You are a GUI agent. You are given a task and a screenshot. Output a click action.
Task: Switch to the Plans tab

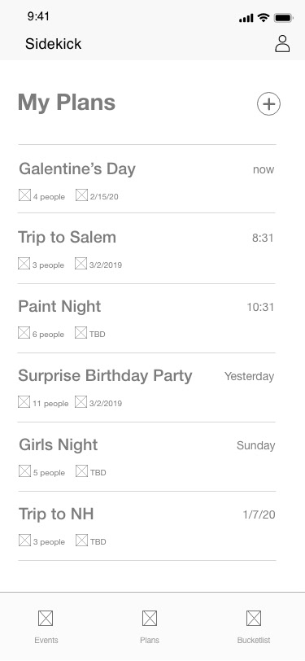click(150, 627)
